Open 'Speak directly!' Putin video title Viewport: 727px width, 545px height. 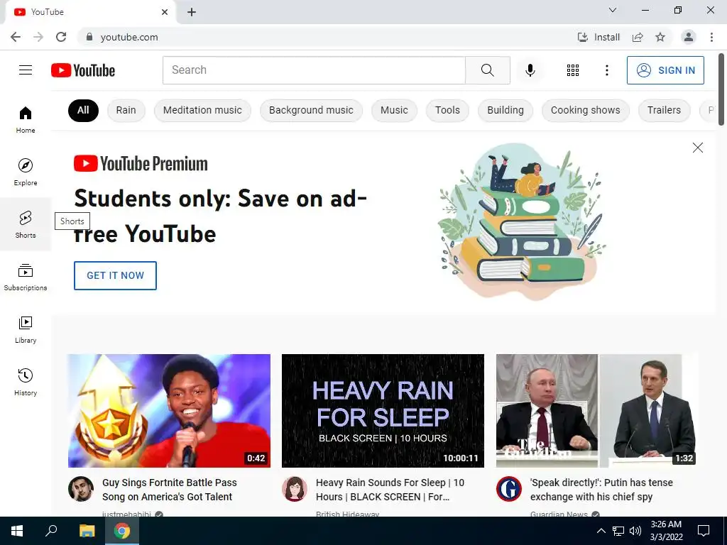(601, 490)
